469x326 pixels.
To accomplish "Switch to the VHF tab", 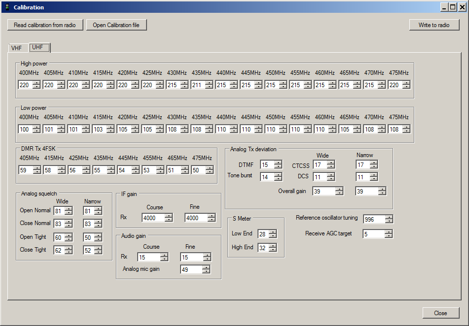I will coord(17,48).
